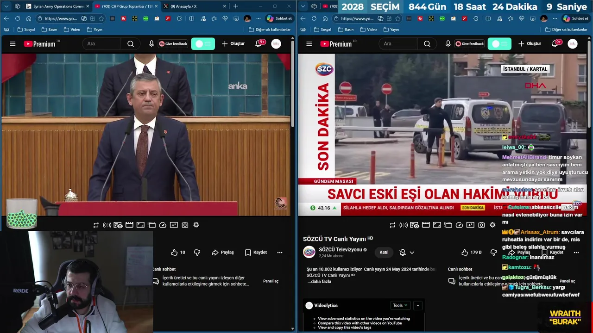593x333 pixels.
Task: Collapse the Videolytics panel chevron
Action: pyautogui.click(x=417, y=305)
